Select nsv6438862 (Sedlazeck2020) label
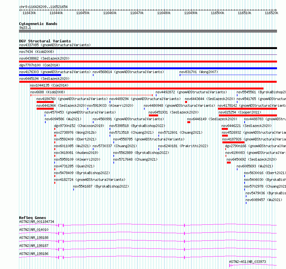 44,58
